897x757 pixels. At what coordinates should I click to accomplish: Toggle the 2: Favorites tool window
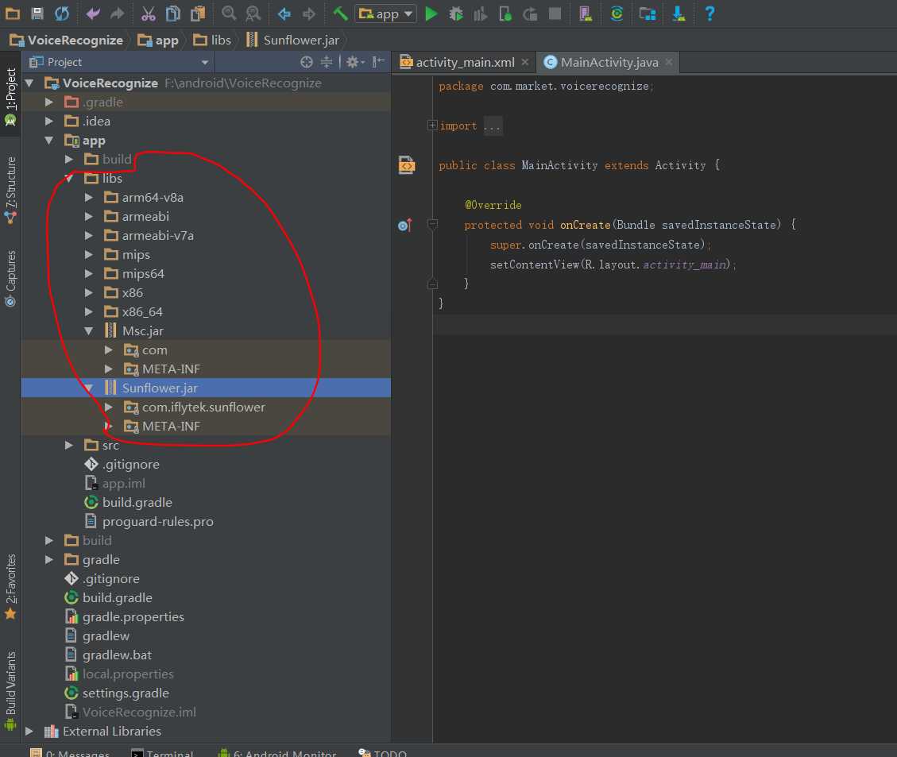click(10, 587)
